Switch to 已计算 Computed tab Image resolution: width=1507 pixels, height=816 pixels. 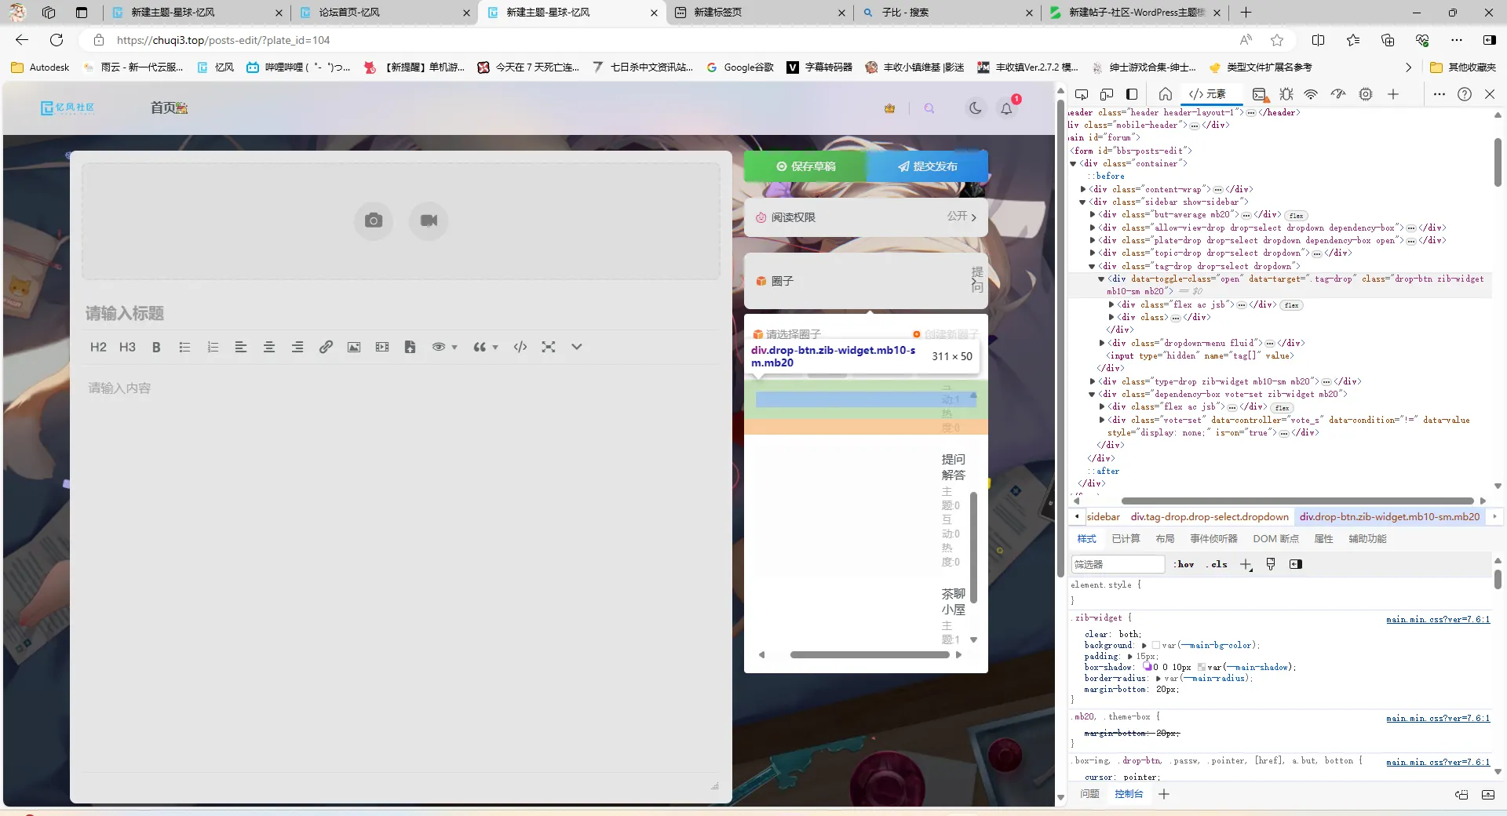(x=1126, y=539)
